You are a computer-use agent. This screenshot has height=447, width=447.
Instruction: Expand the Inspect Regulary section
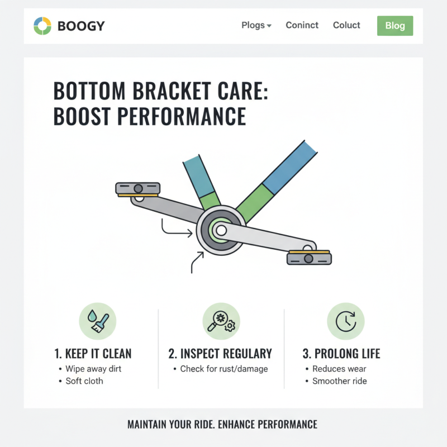[221, 353]
